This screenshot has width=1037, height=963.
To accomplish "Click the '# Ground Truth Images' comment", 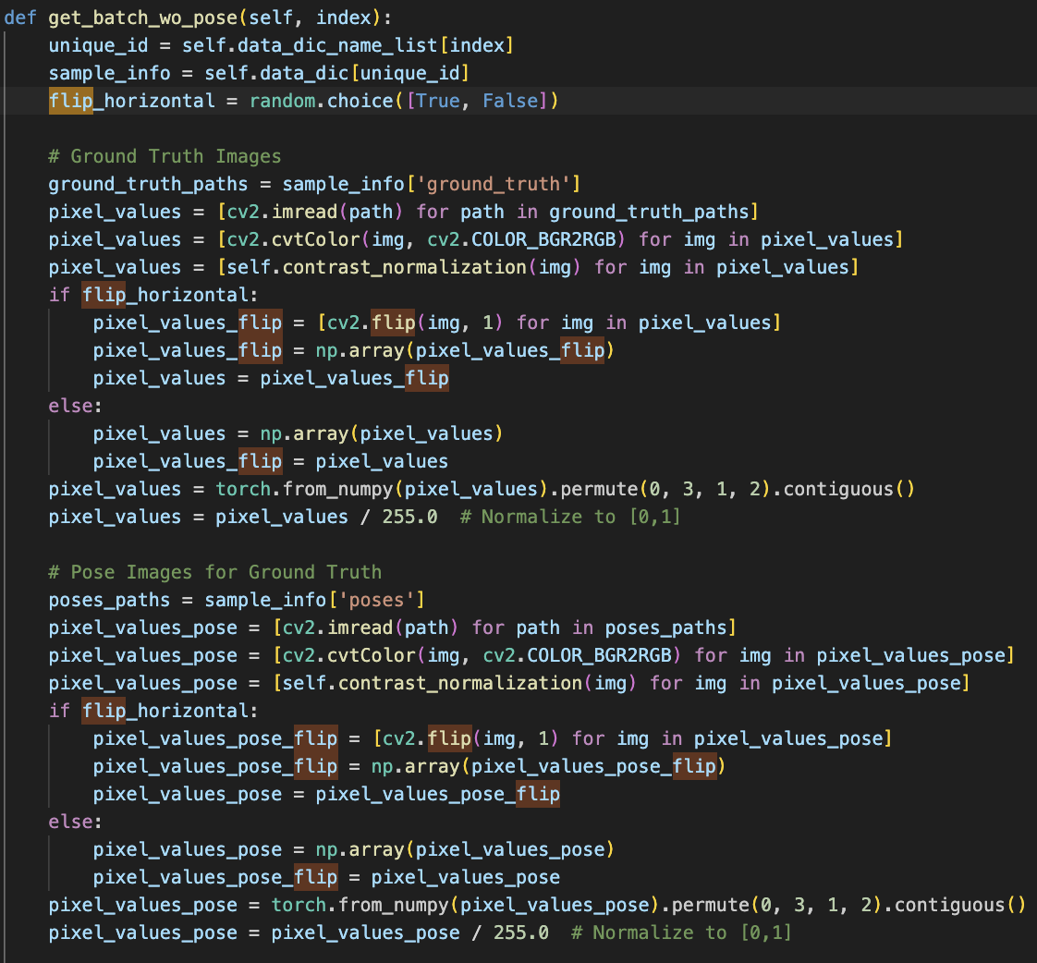I will click(x=165, y=156).
